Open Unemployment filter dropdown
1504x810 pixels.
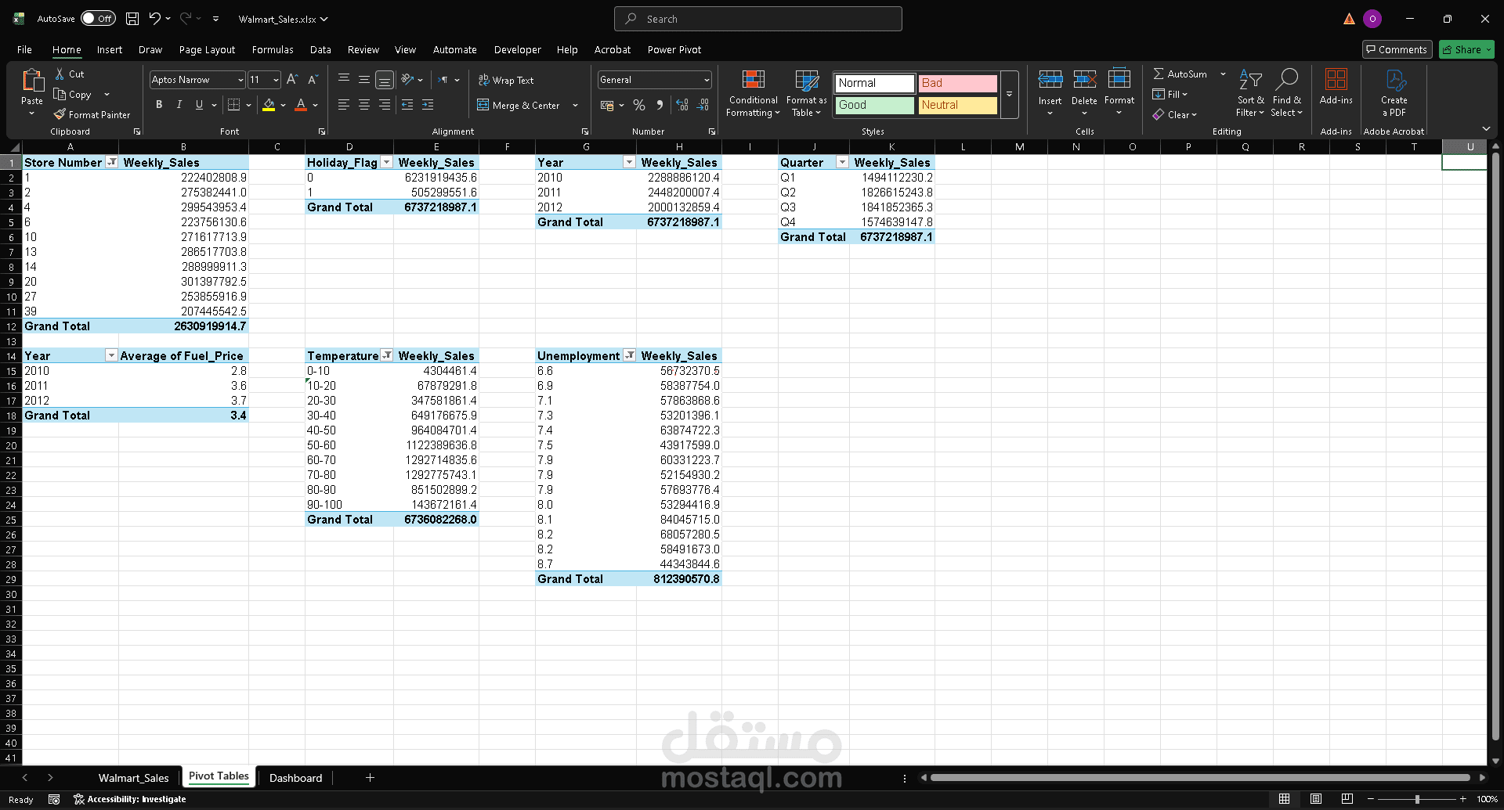tap(629, 355)
